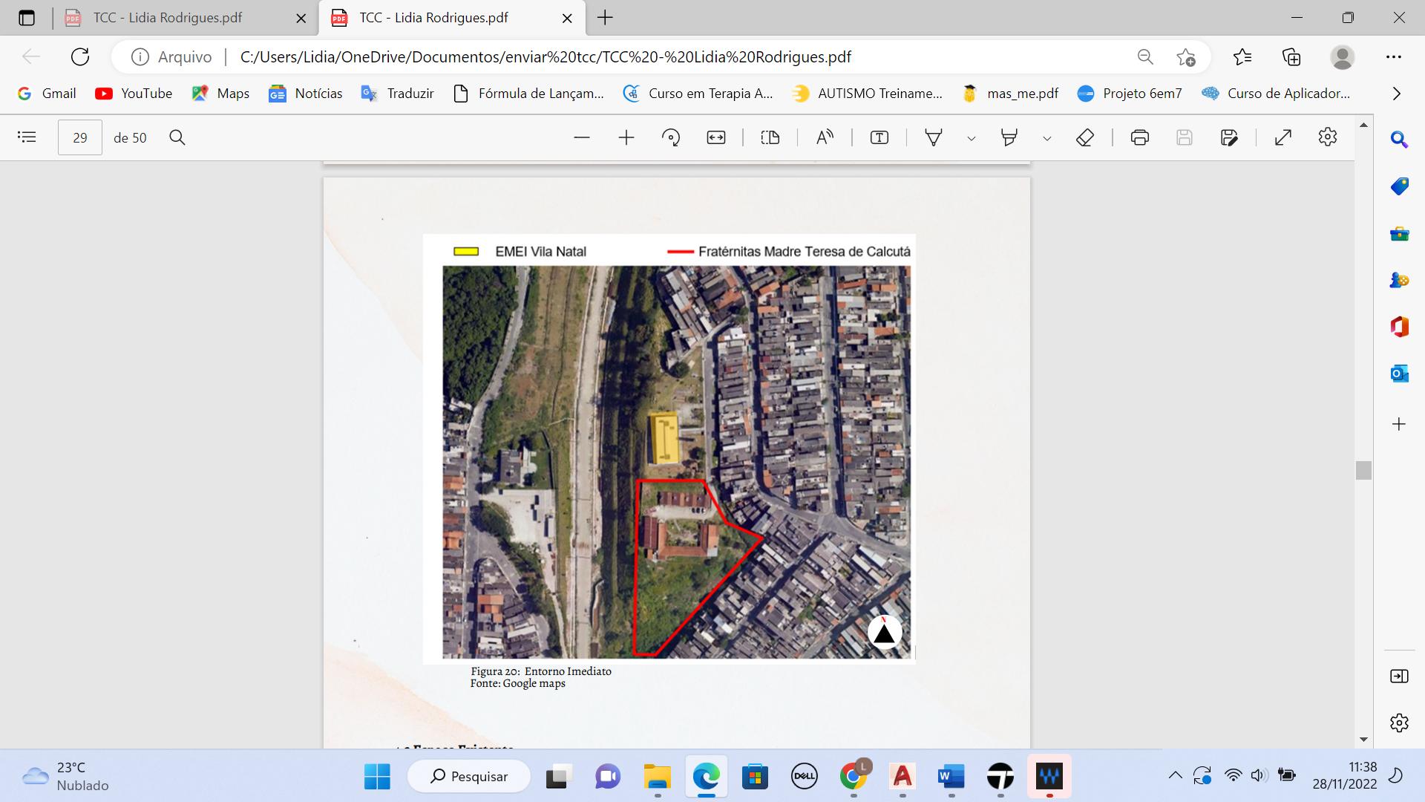Viewport: 1425px width, 802px height.
Task: Toggle page view layout button
Action: click(x=770, y=137)
